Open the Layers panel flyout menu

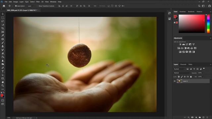(211, 64)
